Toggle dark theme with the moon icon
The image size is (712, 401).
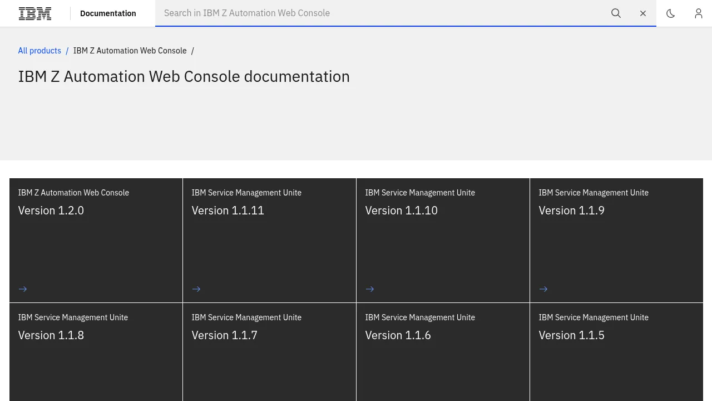coord(671,13)
